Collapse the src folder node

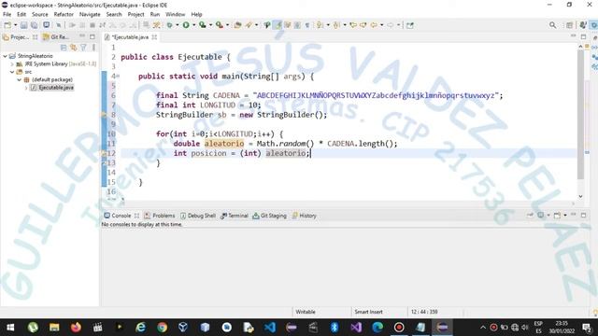tap(12, 72)
